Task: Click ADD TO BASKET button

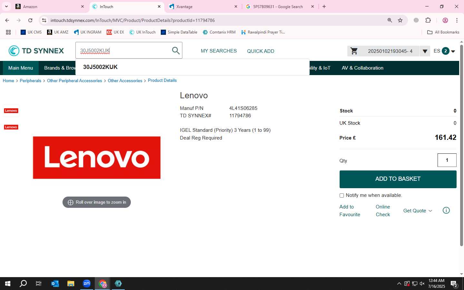Action: click(x=398, y=179)
